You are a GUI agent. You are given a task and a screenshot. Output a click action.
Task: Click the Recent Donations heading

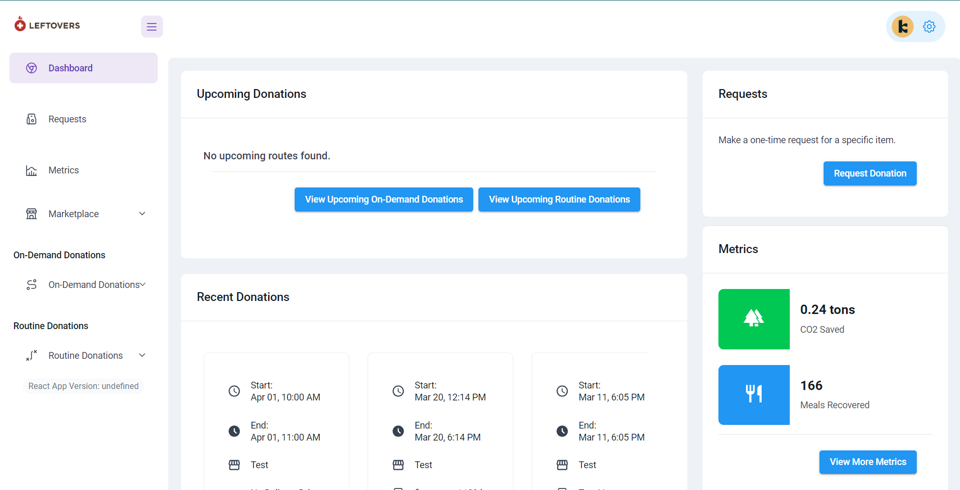coord(243,297)
